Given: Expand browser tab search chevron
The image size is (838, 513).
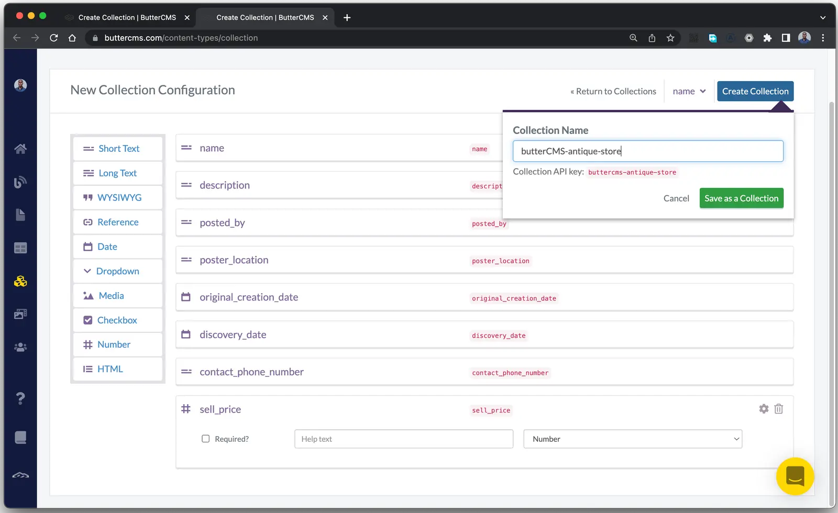Looking at the screenshot, I should click(823, 17).
